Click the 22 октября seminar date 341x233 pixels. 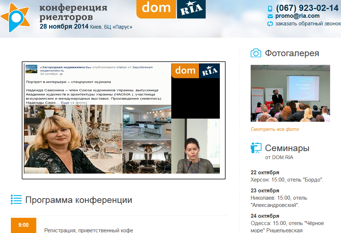[265, 172]
